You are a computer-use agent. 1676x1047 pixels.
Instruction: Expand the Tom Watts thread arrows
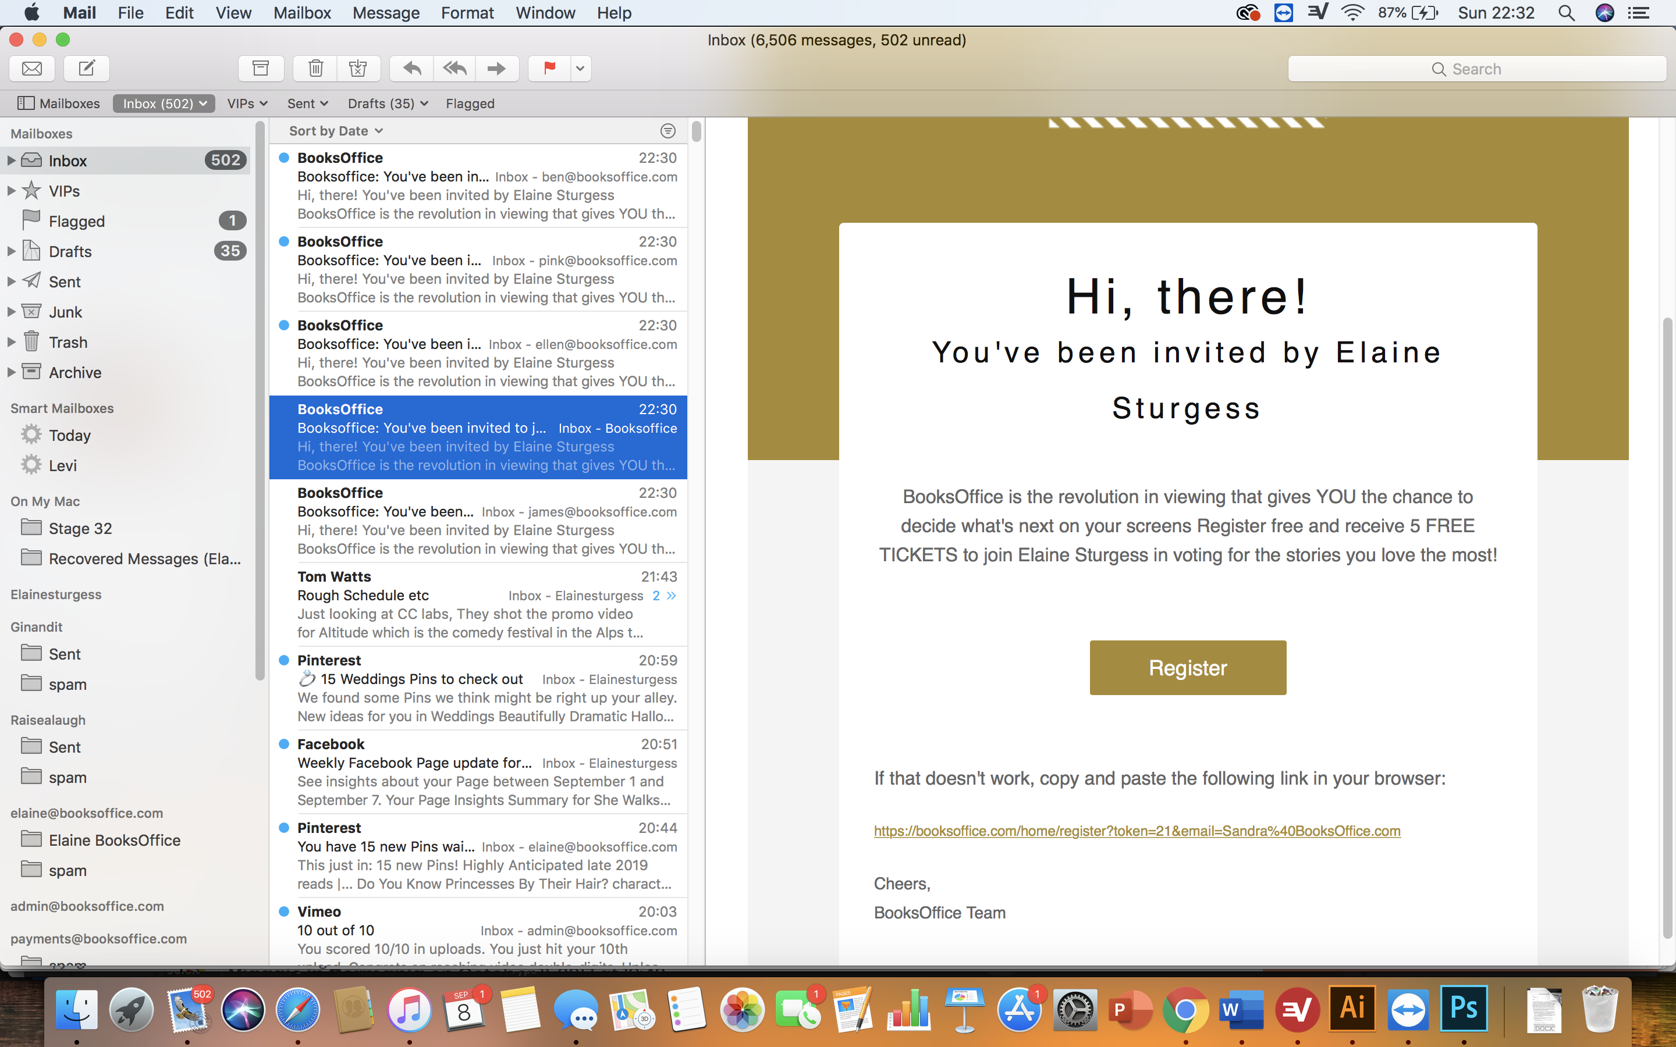click(x=671, y=596)
